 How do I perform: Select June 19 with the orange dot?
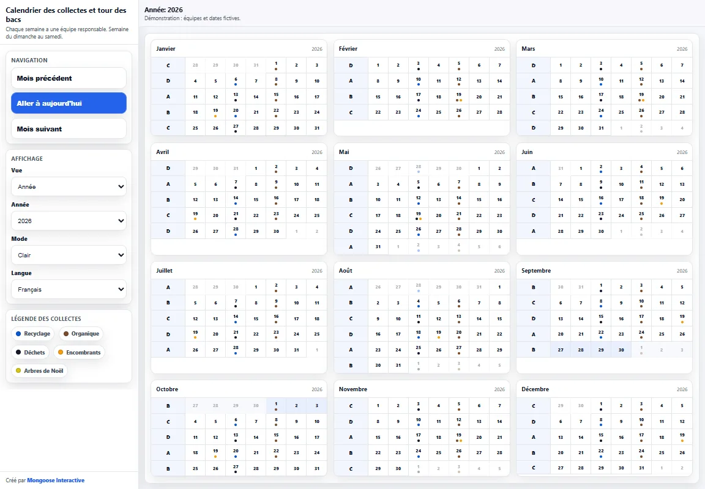[662, 200]
